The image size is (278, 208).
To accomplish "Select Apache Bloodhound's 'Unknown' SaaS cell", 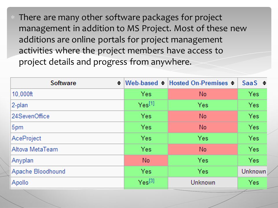I will click(x=253, y=171).
